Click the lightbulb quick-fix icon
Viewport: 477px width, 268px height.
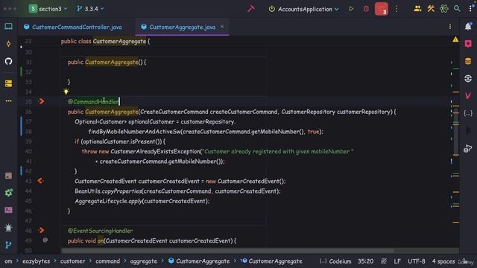[66, 91]
